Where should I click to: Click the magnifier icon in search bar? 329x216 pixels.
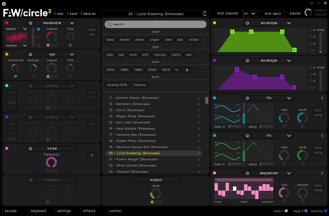(110, 24)
